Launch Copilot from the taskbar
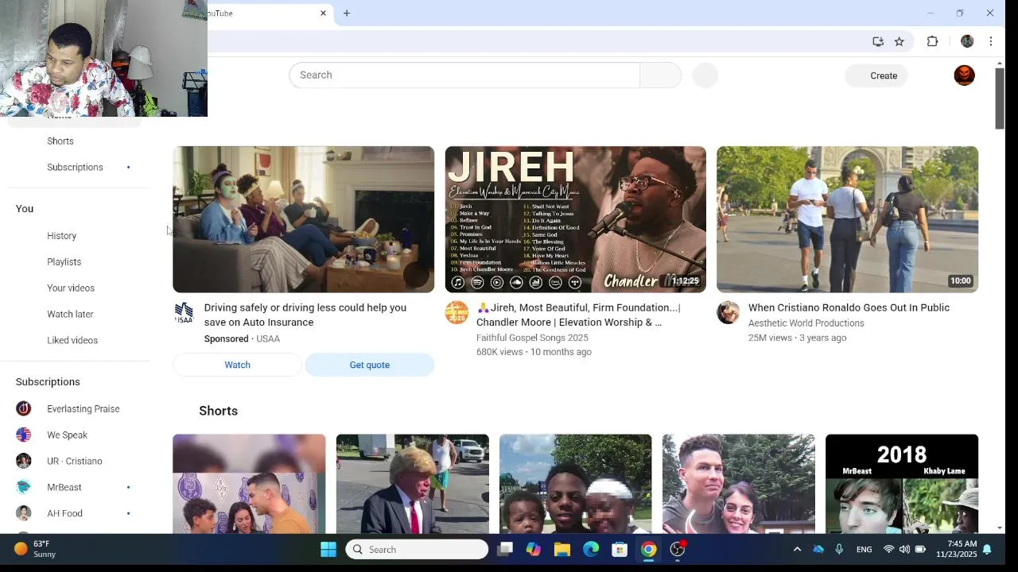This screenshot has width=1018, height=572. point(534,549)
